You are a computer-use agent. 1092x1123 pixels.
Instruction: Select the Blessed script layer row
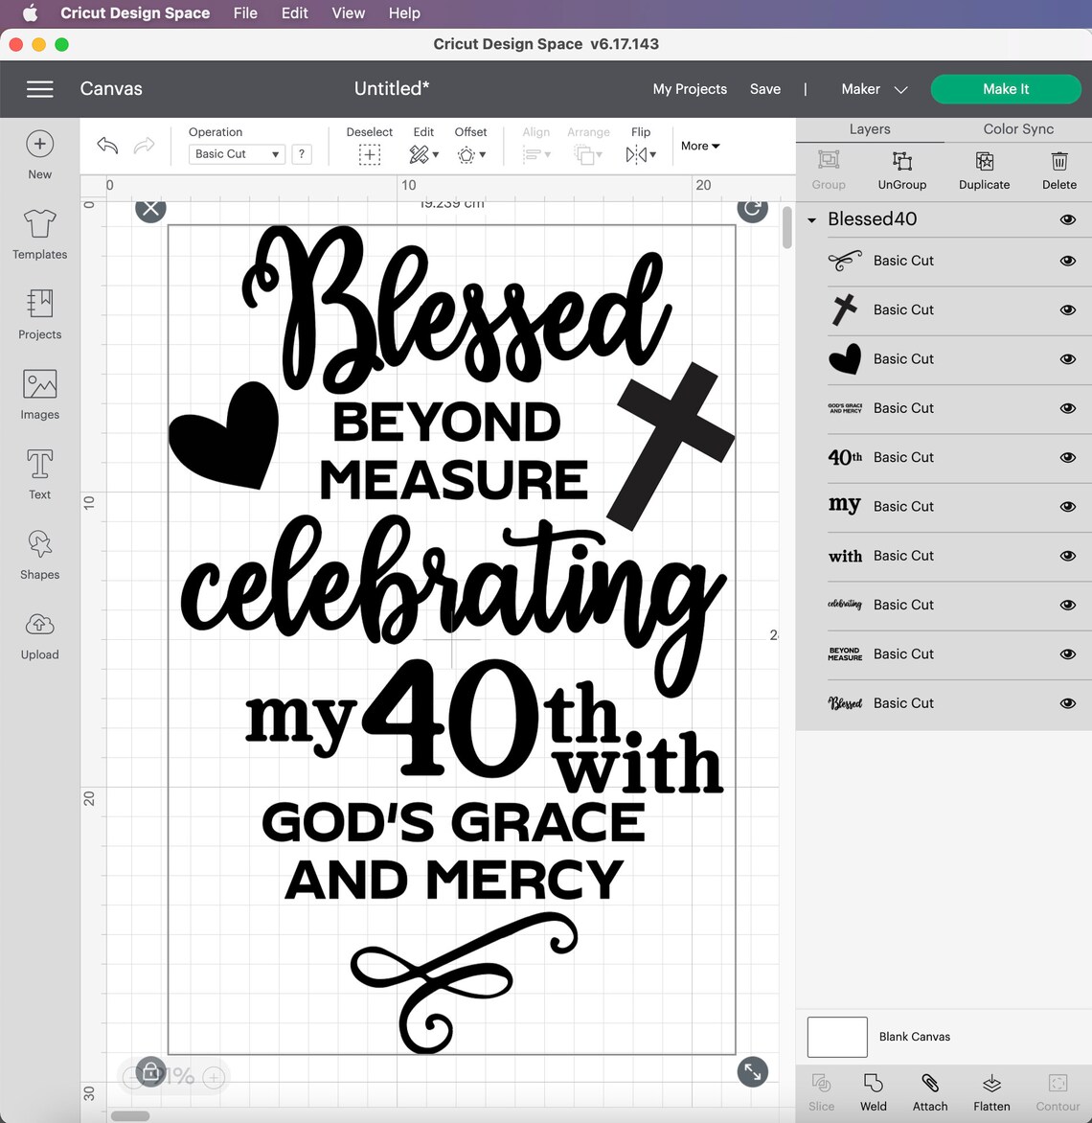(x=944, y=703)
